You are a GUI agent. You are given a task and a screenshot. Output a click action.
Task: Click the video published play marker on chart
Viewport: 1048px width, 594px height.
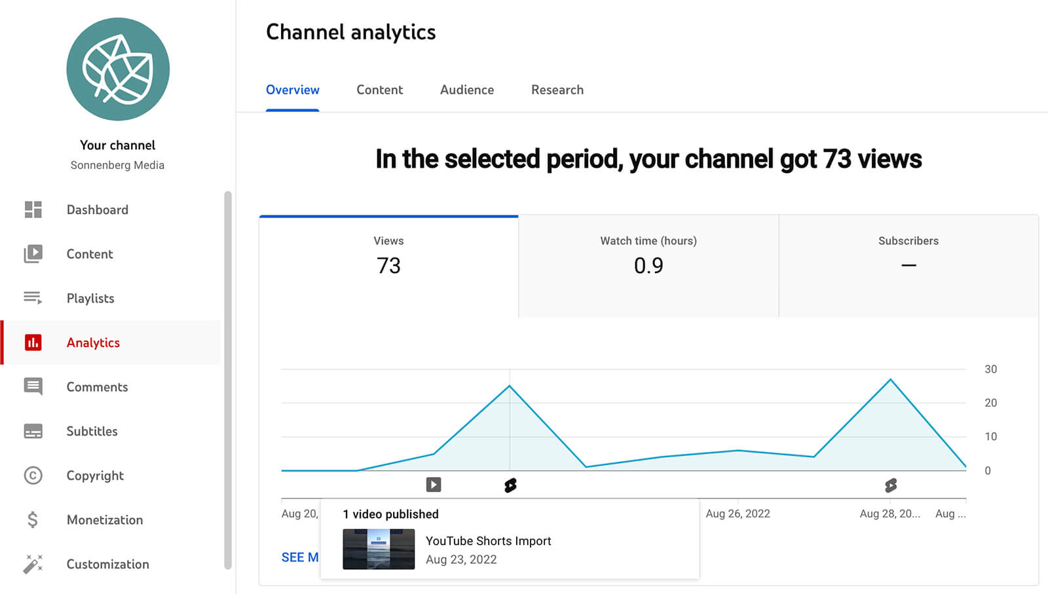[x=433, y=485]
